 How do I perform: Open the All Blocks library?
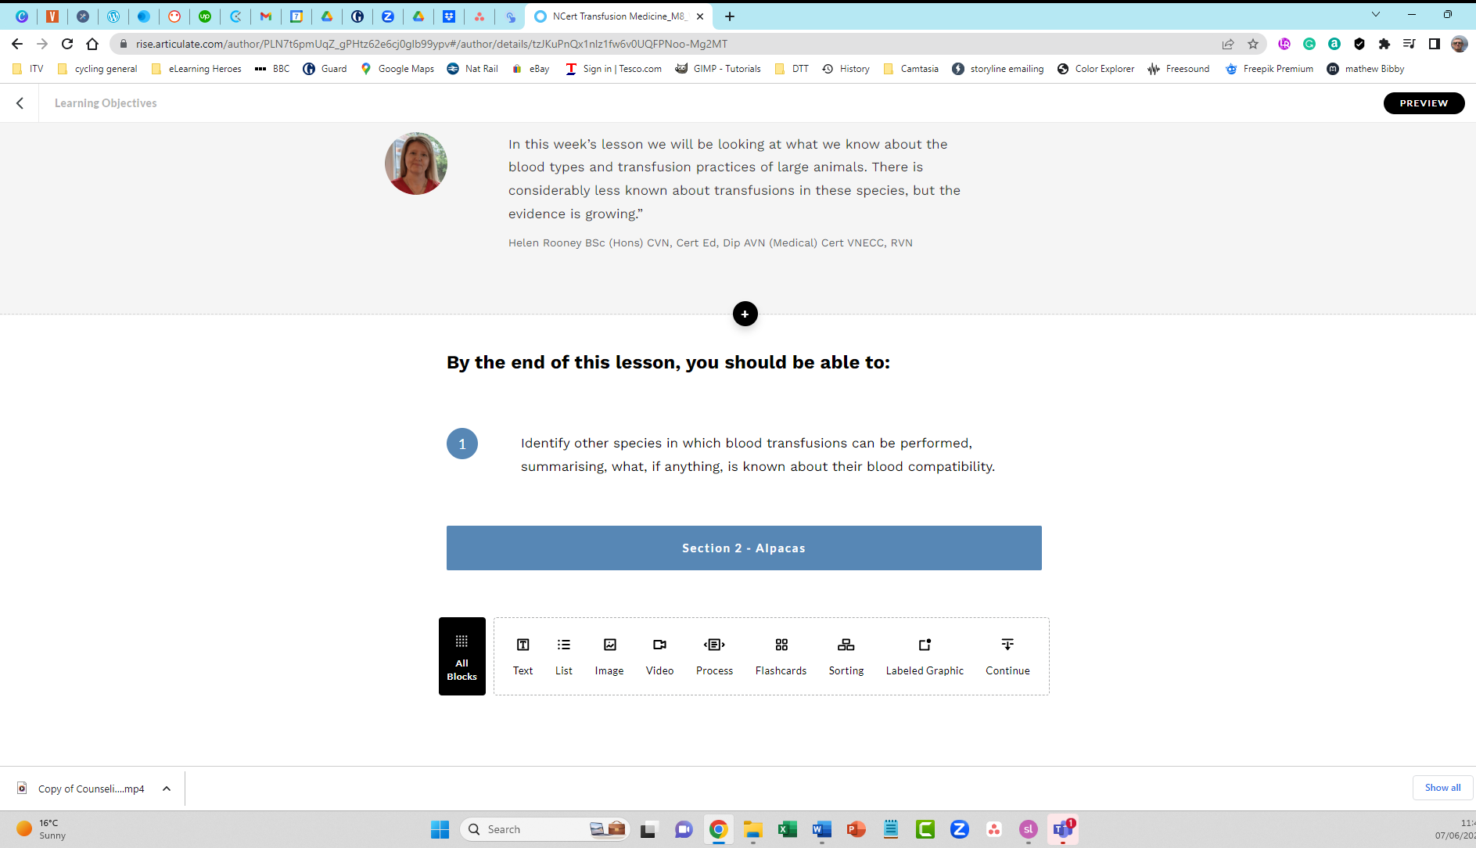(x=461, y=656)
